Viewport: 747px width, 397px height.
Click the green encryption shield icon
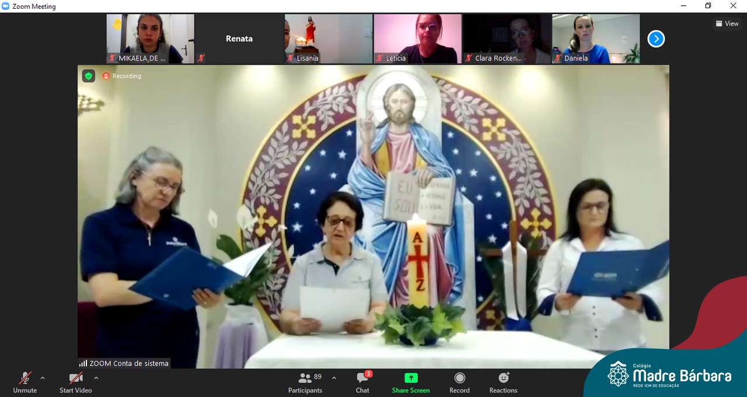88,76
